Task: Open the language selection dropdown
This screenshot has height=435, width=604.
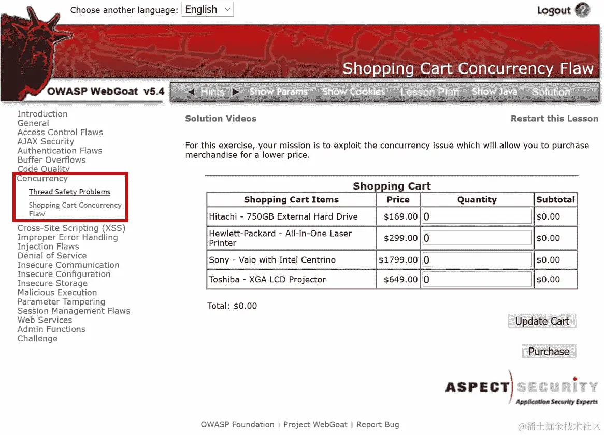Action: point(208,9)
